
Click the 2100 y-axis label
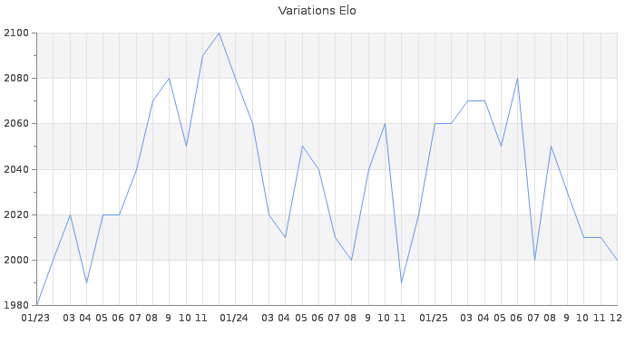[18, 33]
